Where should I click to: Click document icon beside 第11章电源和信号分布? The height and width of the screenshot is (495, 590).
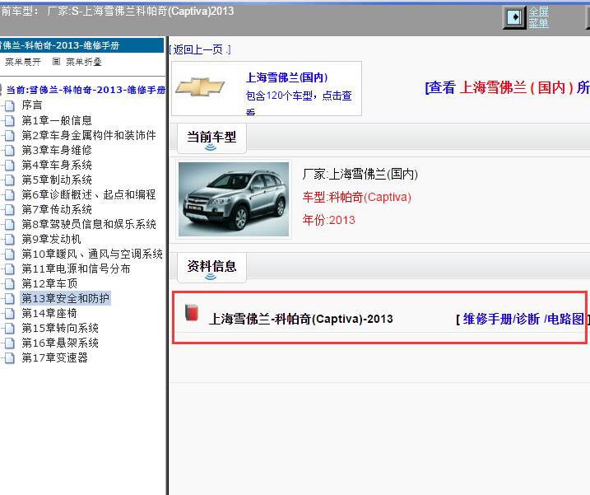point(10,269)
